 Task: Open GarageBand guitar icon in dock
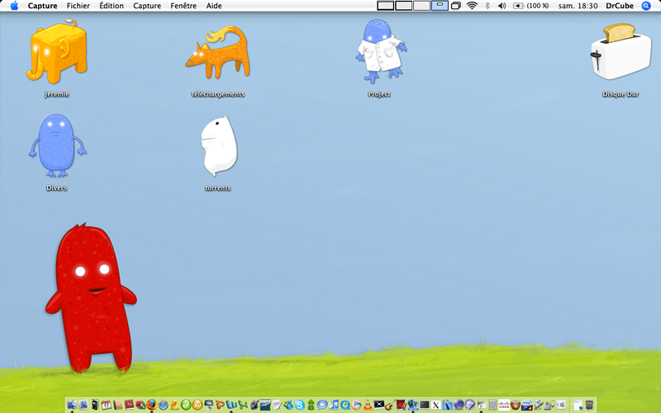tap(390, 405)
